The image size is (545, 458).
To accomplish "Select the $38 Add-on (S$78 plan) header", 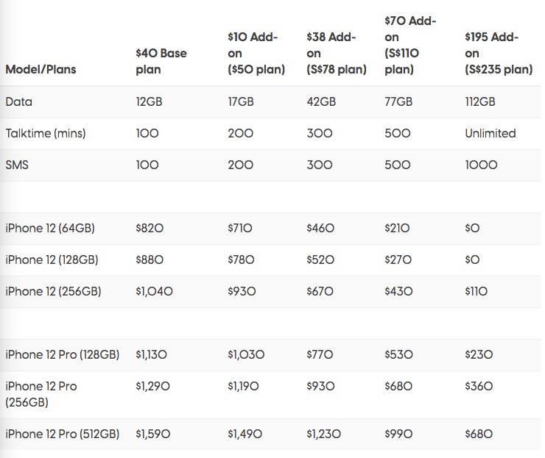I will click(336, 53).
